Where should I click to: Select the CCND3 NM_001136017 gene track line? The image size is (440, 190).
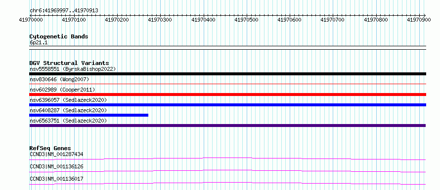227,183
